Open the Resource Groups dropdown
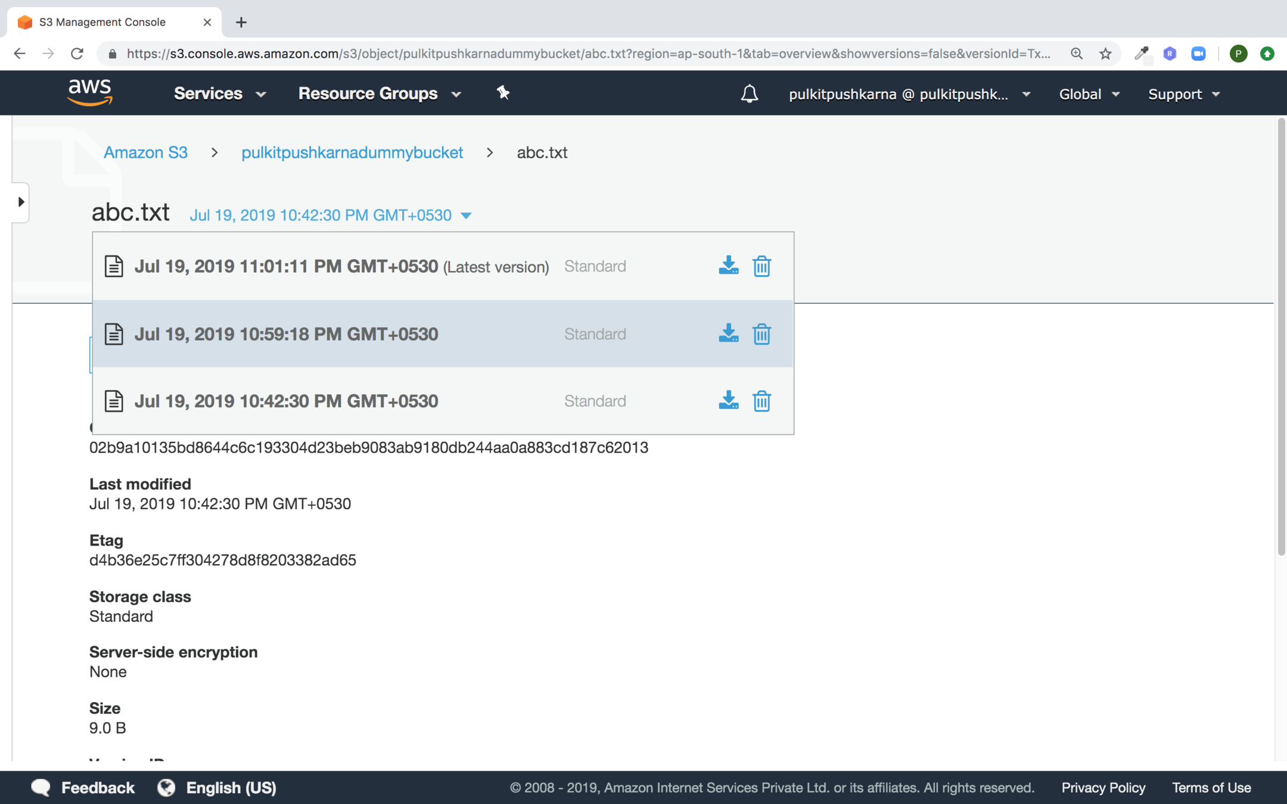This screenshot has width=1287, height=804. pyautogui.click(x=379, y=94)
